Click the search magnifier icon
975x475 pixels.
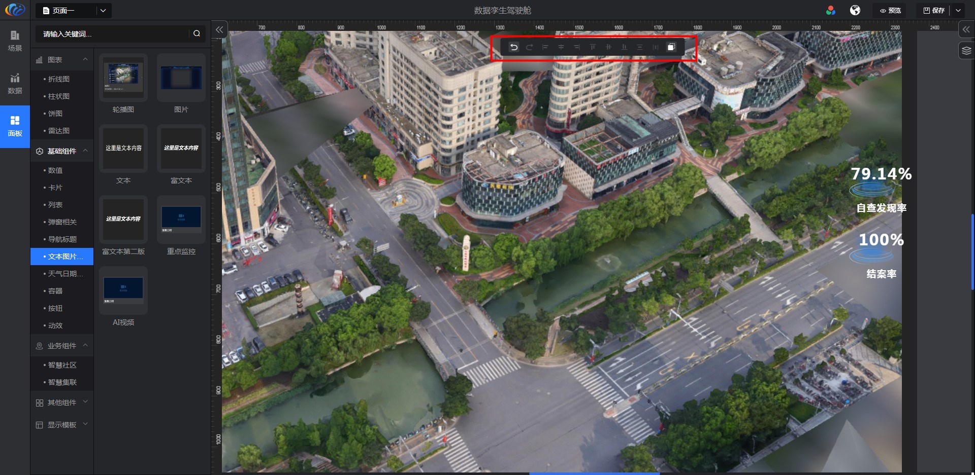(x=197, y=33)
